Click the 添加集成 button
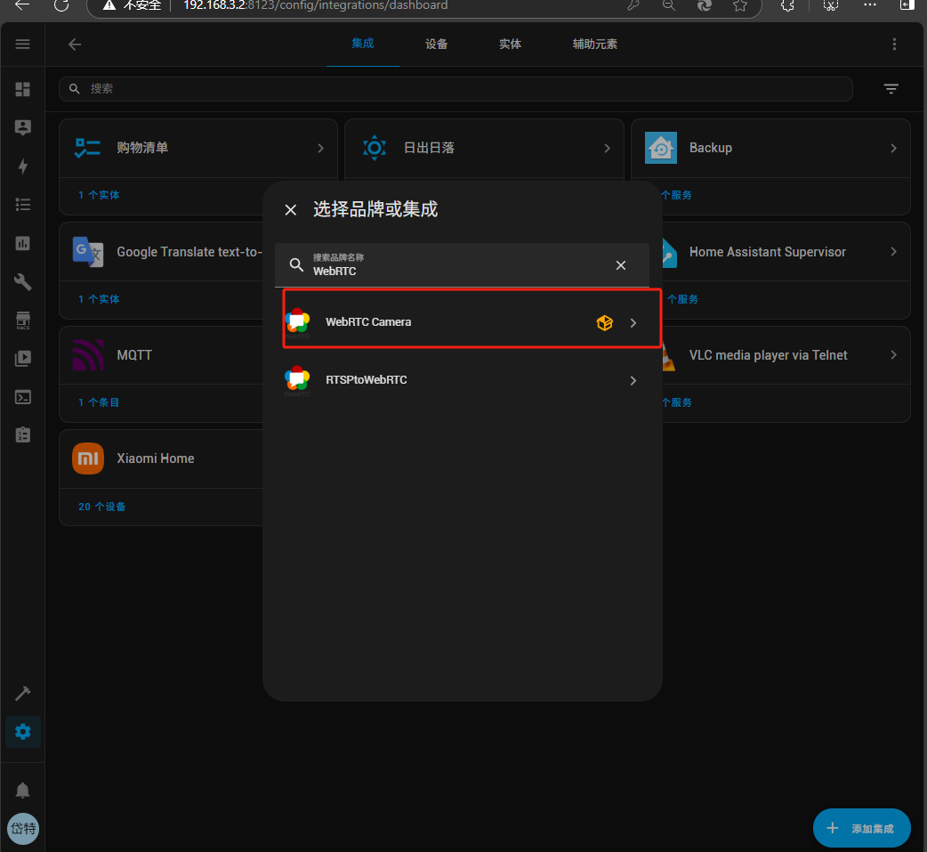Image resolution: width=927 pixels, height=852 pixels. pos(861,828)
